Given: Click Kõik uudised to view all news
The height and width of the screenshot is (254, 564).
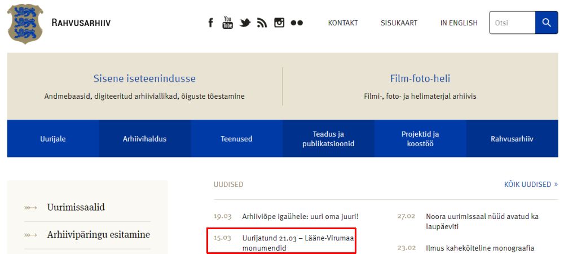Looking at the screenshot, I should point(530,185).
